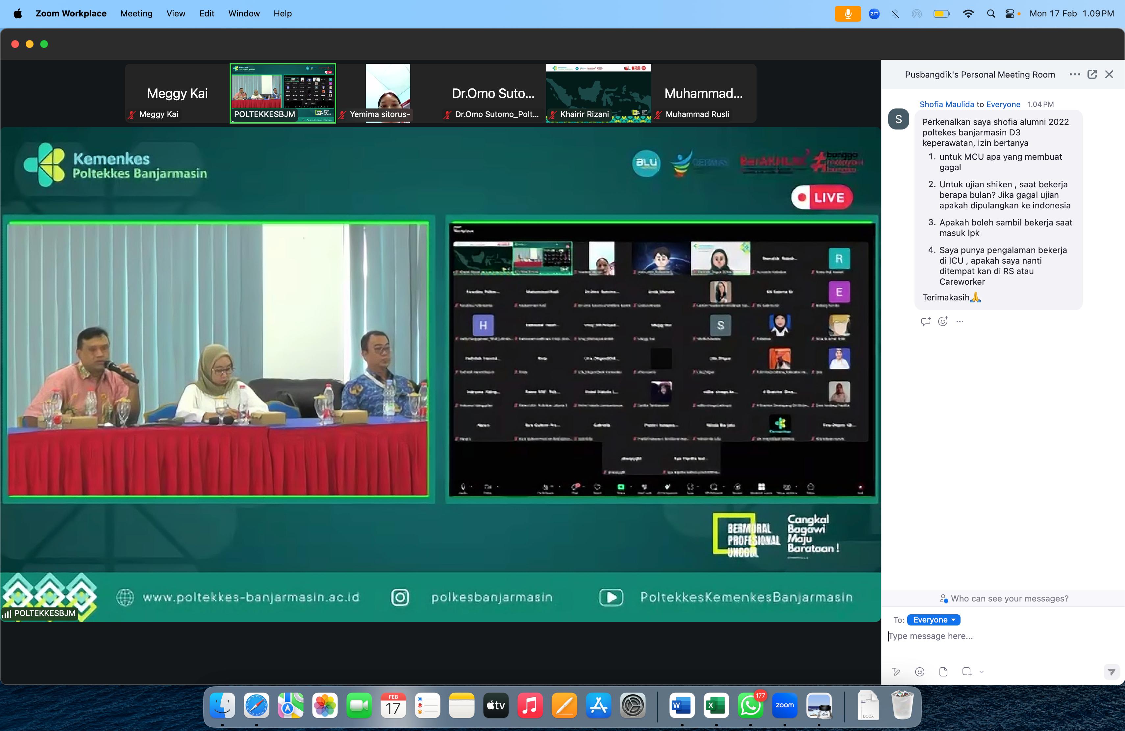Reply in thread to Shofia's message
The image size is (1125, 731).
coord(926,321)
